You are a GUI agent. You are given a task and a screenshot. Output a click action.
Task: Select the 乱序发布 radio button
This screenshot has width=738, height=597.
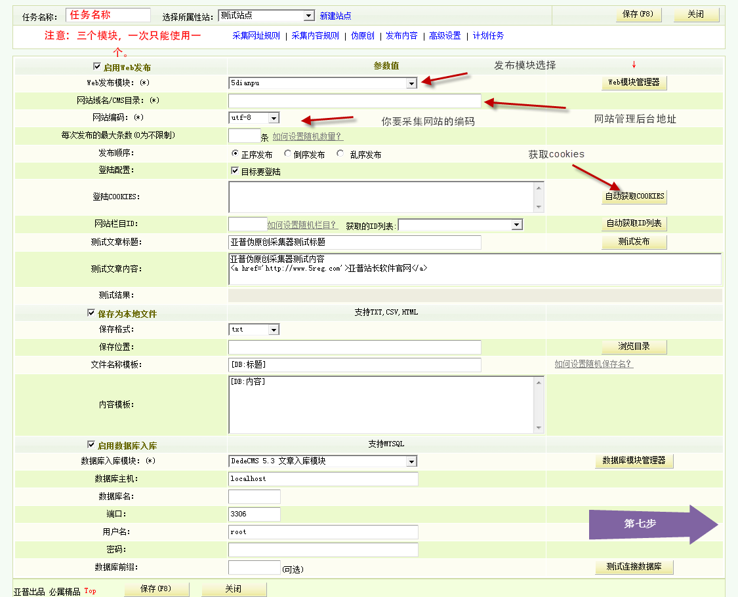[x=340, y=153]
